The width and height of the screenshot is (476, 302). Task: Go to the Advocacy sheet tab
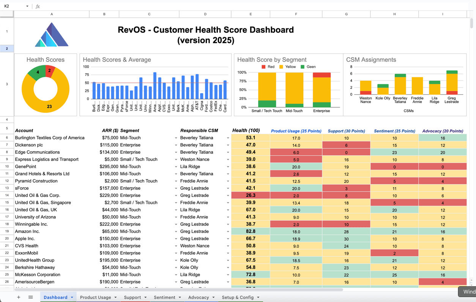[x=199, y=297]
